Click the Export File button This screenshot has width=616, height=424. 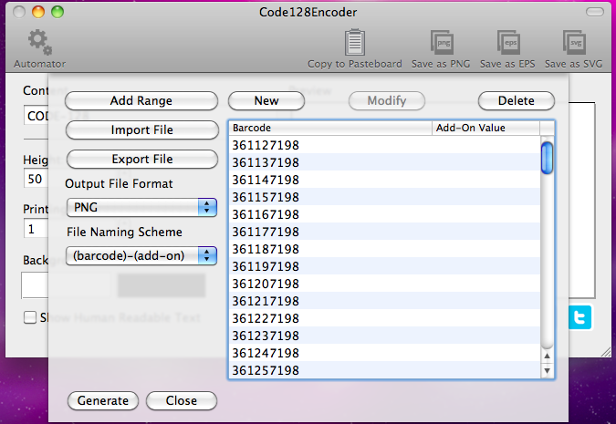(x=141, y=159)
